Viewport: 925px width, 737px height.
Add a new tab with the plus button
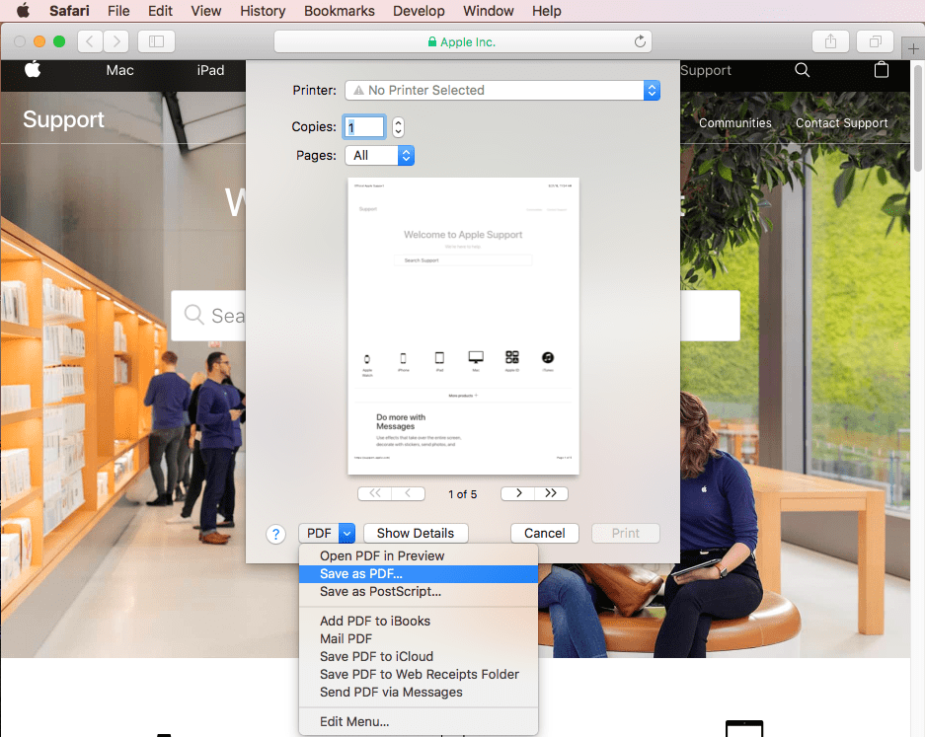pyautogui.click(x=913, y=49)
